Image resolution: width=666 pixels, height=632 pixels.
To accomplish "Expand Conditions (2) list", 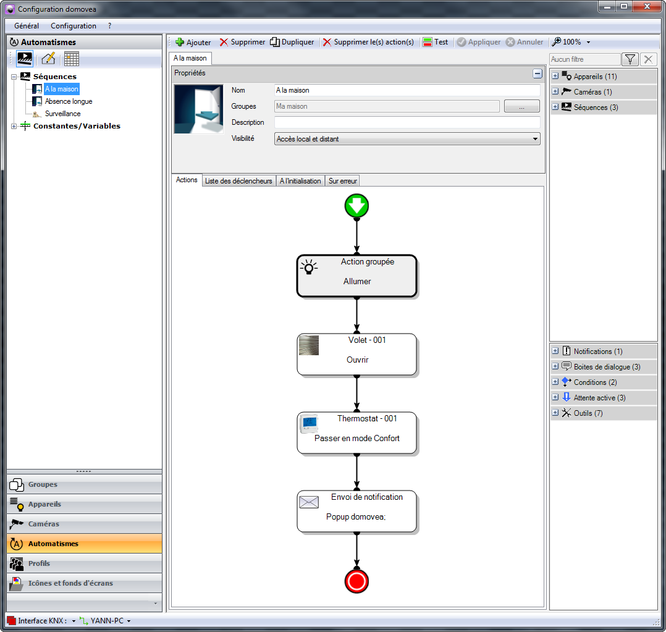I will pyautogui.click(x=555, y=381).
